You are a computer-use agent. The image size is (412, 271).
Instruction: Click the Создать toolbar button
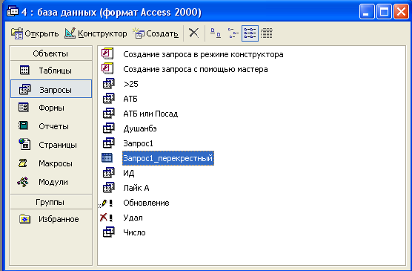(x=156, y=33)
